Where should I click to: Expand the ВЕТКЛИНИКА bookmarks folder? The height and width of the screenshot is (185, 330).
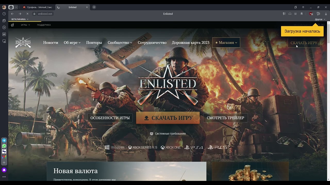[x=20, y=19]
